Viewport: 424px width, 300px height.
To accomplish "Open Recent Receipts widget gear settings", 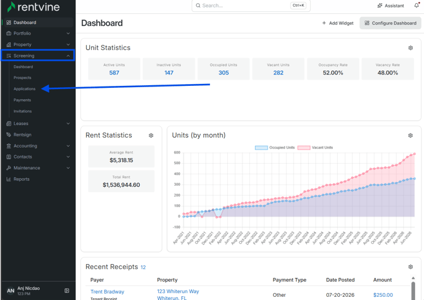I will pyautogui.click(x=410, y=267).
